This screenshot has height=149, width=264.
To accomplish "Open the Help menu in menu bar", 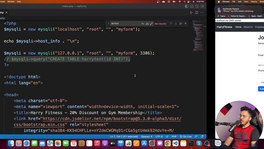I will pyautogui.click(x=19, y=2).
